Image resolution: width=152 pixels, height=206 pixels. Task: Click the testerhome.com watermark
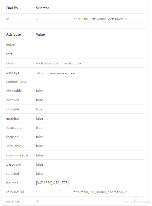coord(137,200)
